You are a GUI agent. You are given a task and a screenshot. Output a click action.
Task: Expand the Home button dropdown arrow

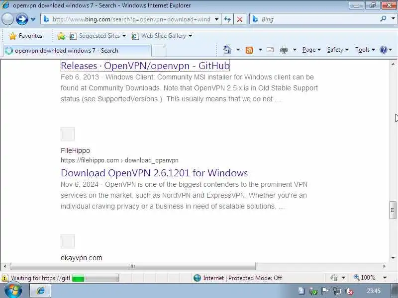tap(238, 50)
